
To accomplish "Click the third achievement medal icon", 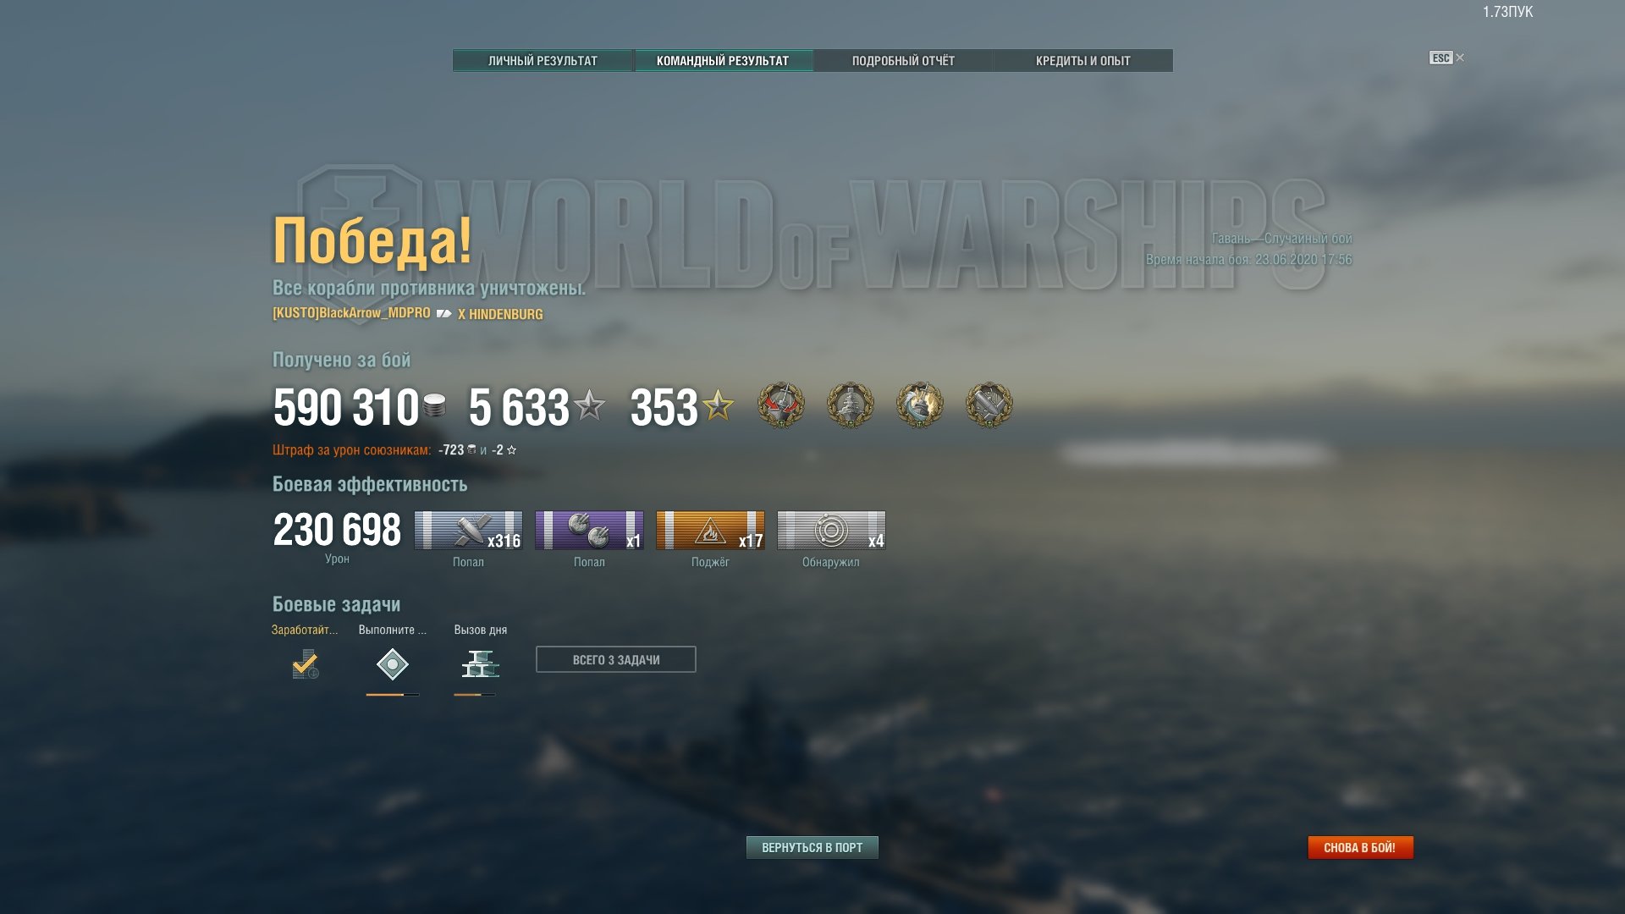I will click(919, 405).
